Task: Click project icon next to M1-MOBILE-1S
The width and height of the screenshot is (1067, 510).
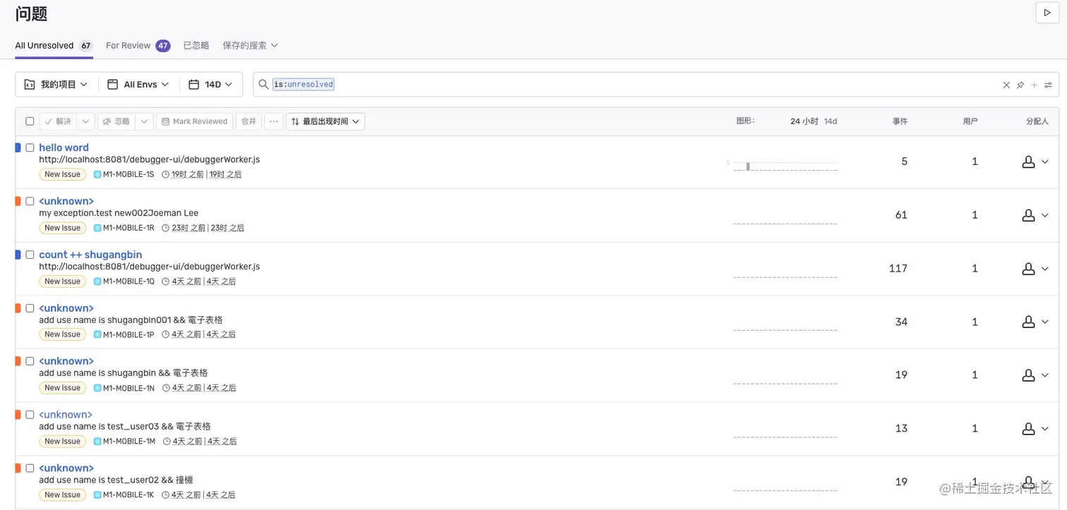Action: (97, 174)
